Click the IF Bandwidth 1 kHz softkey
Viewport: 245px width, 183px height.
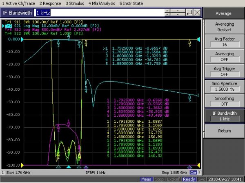click(x=225, y=116)
